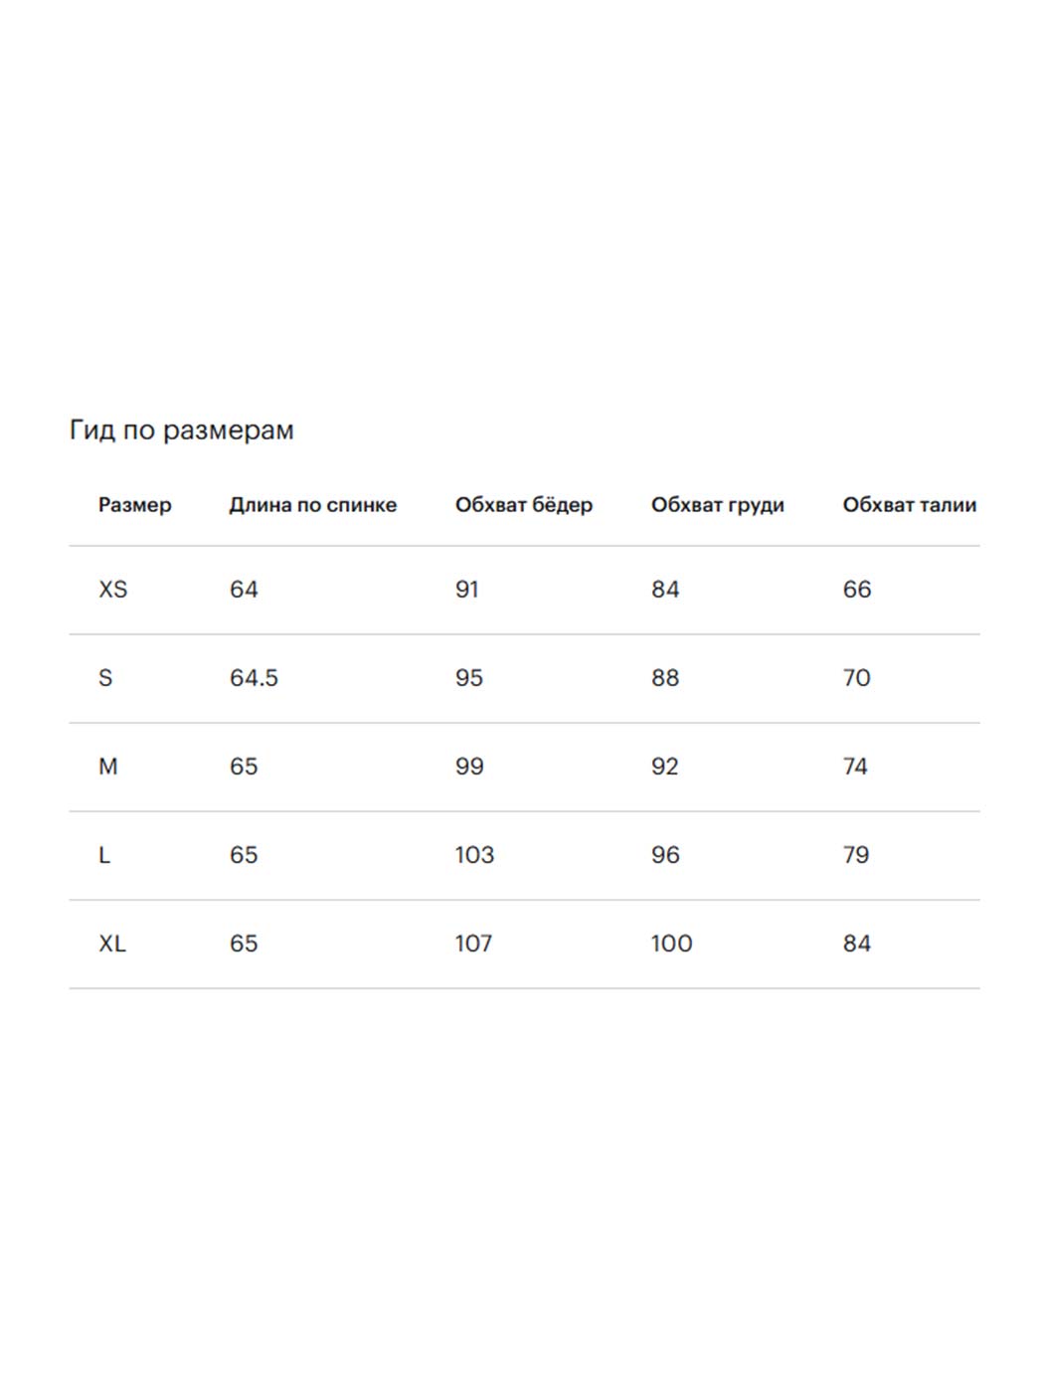Click chest measurement 100 in XL row
This screenshot has width=1044, height=1392.
pos(671,944)
